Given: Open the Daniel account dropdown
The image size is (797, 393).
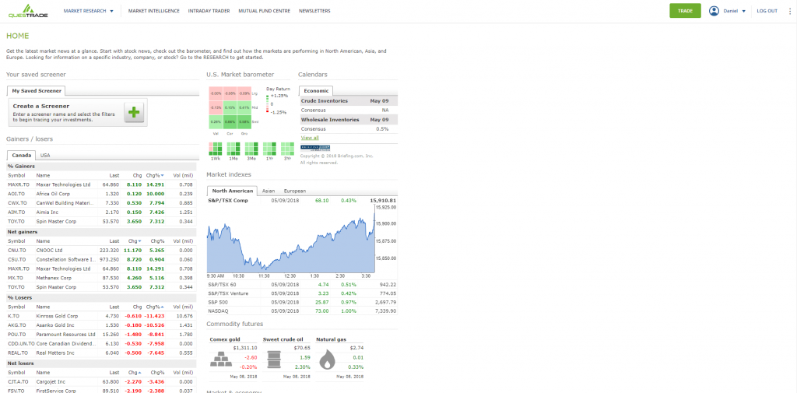Looking at the screenshot, I should [735, 11].
